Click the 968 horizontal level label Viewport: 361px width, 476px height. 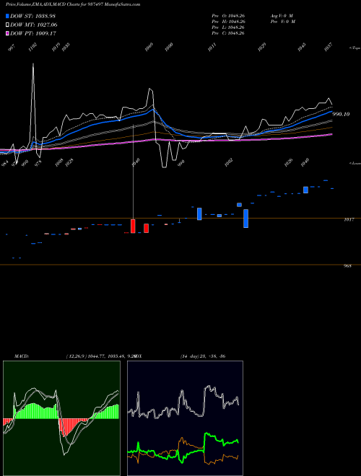[347, 266]
